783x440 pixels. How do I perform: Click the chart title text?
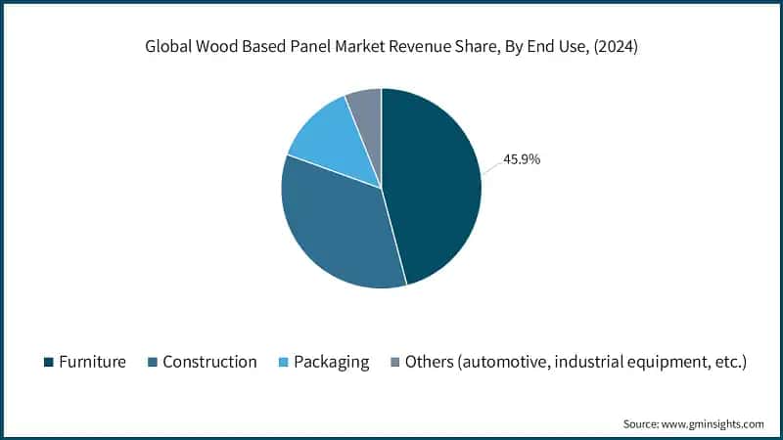[x=391, y=46]
